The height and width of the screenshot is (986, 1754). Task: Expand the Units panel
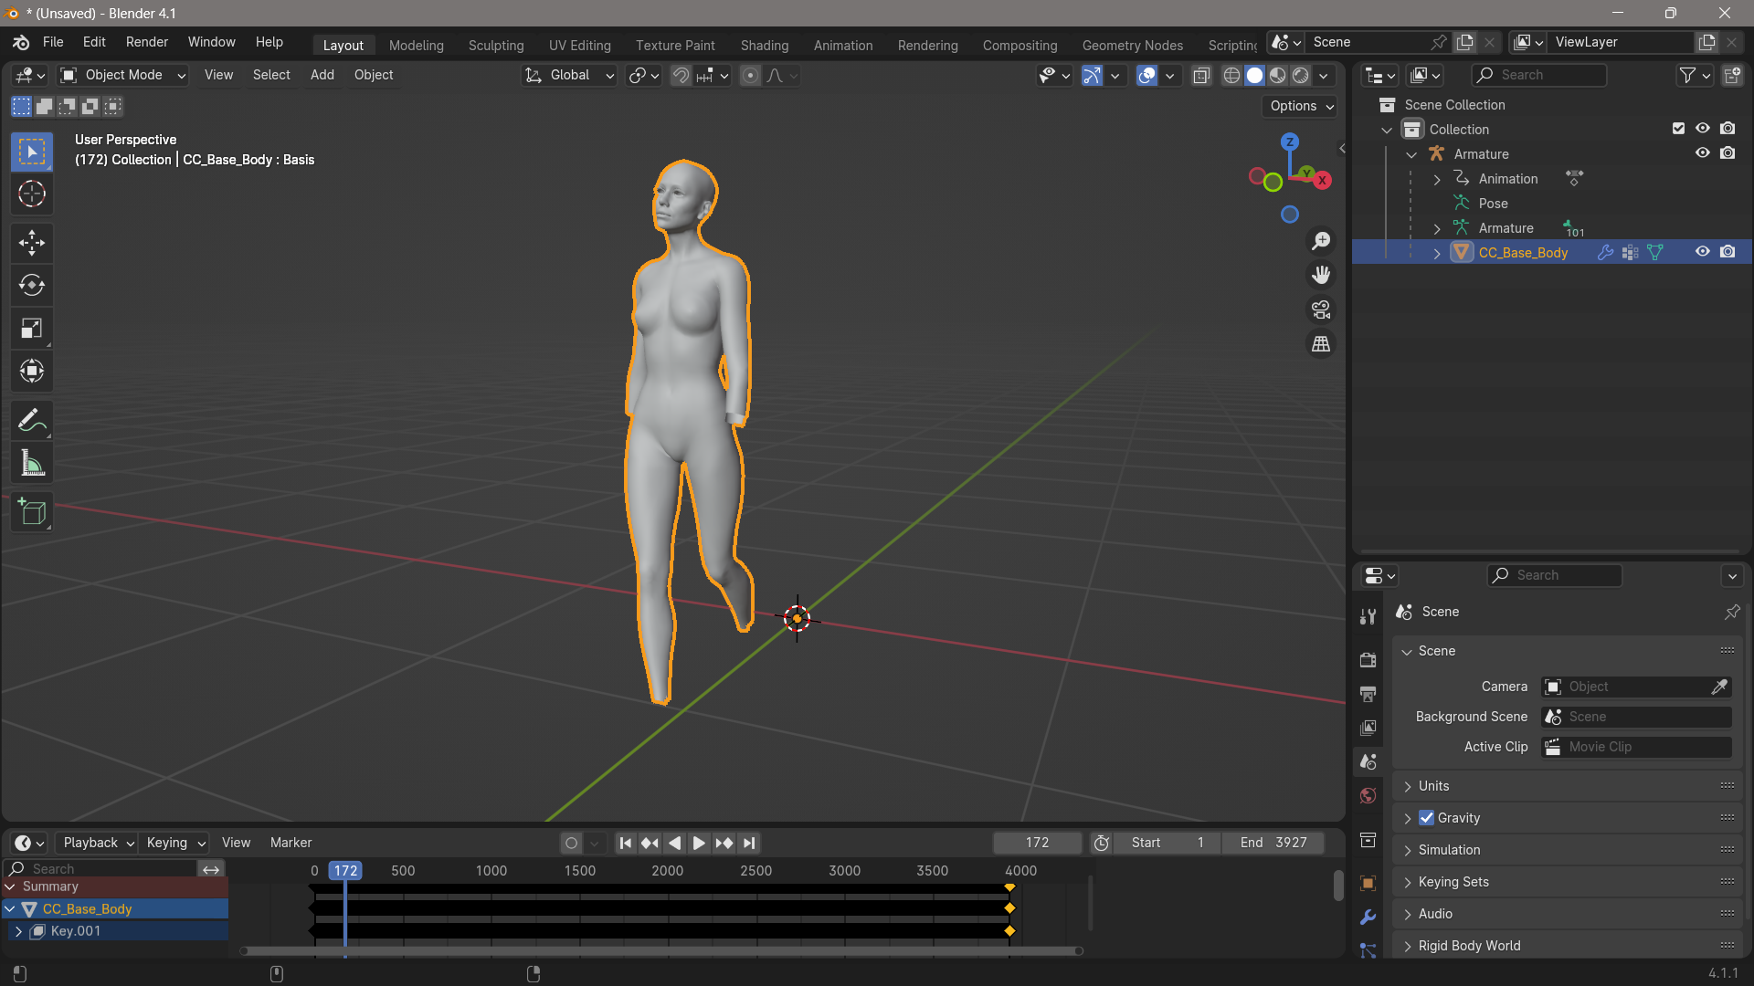(1433, 786)
